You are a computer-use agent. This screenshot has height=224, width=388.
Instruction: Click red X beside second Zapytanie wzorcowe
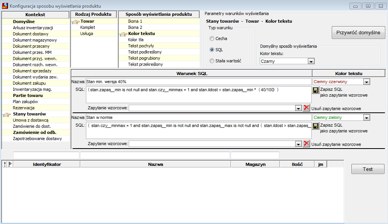point(306,144)
